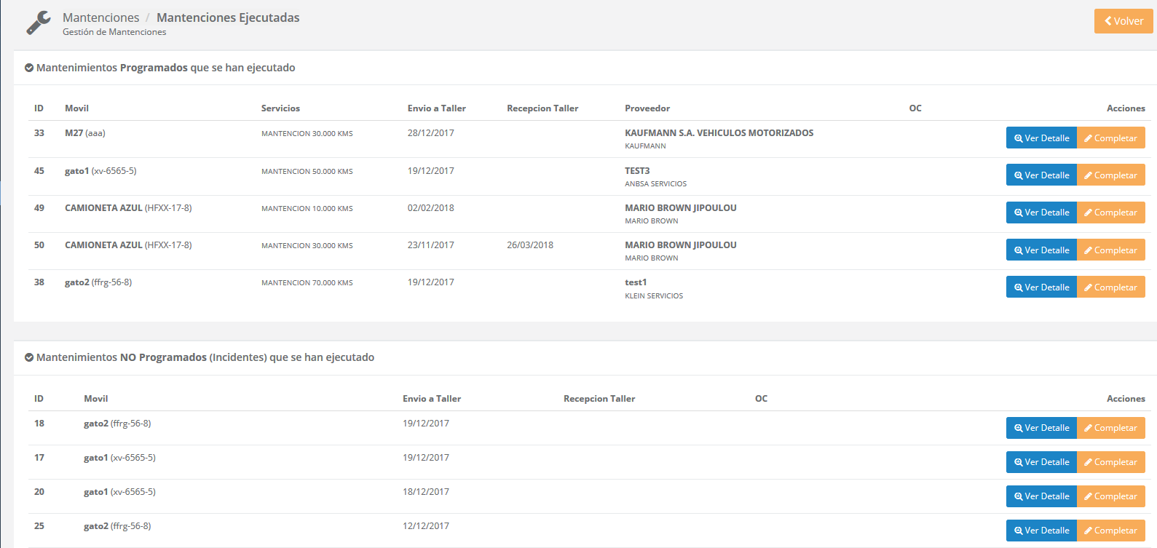Click check icon beside Mantenimientos Programados heading
Image resolution: width=1157 pixels, height=548 pixels.
29,68
